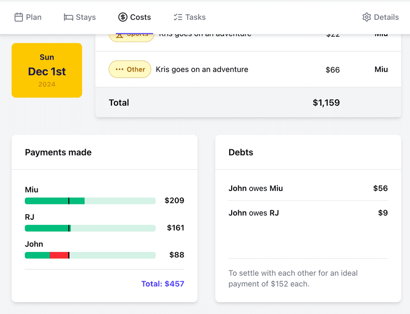The height and width of the screenshot is (314, 410).
Task: Click the Debts panel heading
Action: [x=241, y=152]
